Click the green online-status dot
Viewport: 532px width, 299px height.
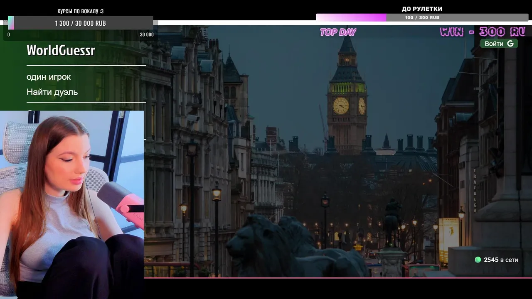478,260
